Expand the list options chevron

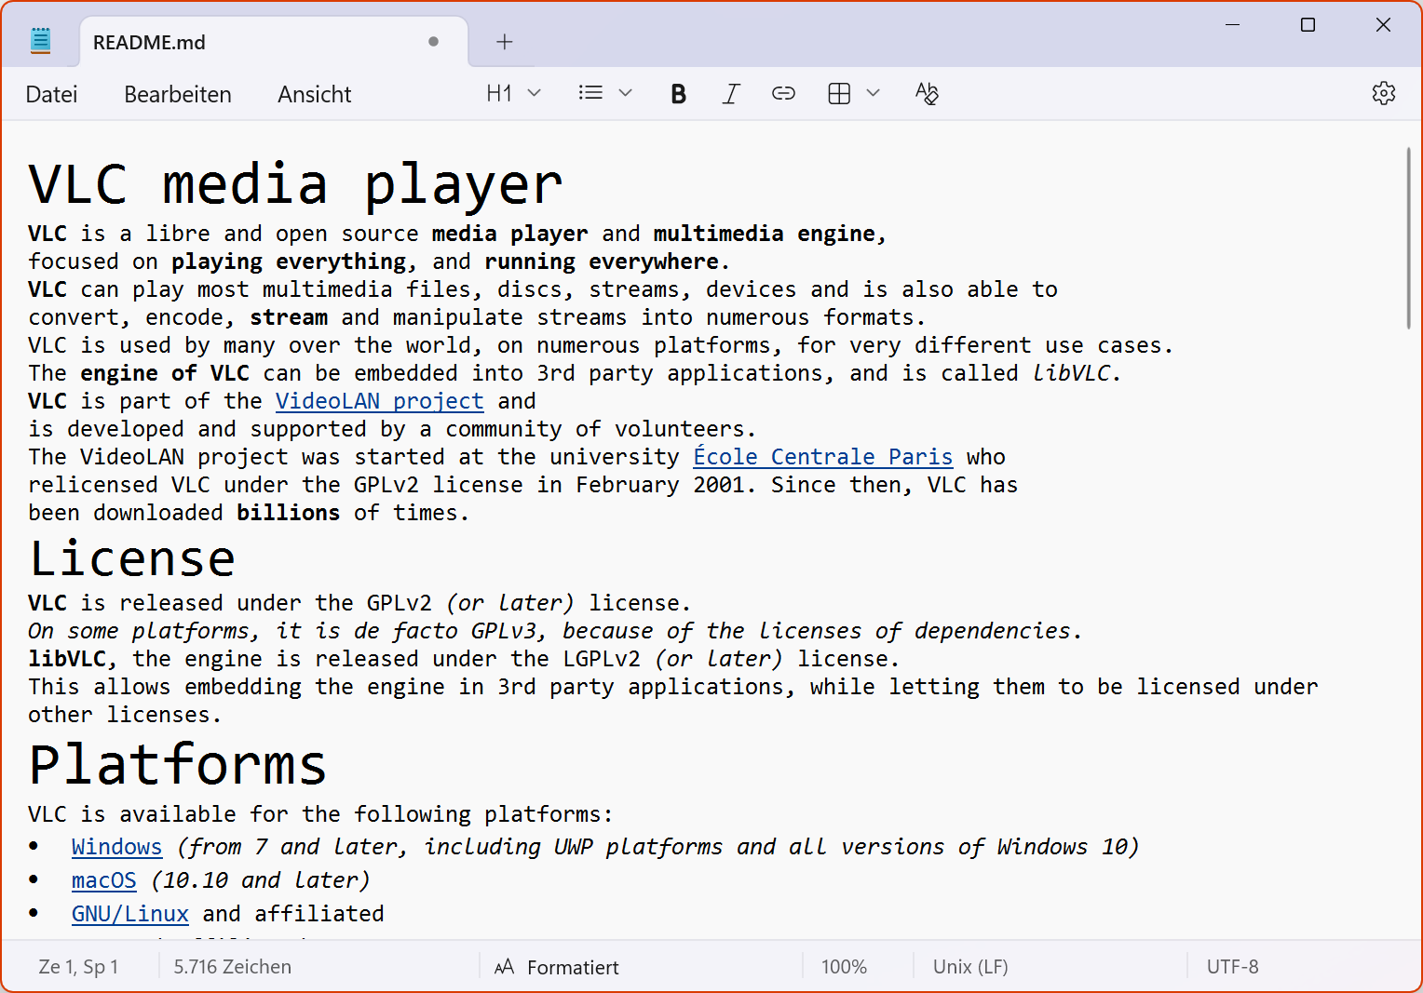coord(626,93)
